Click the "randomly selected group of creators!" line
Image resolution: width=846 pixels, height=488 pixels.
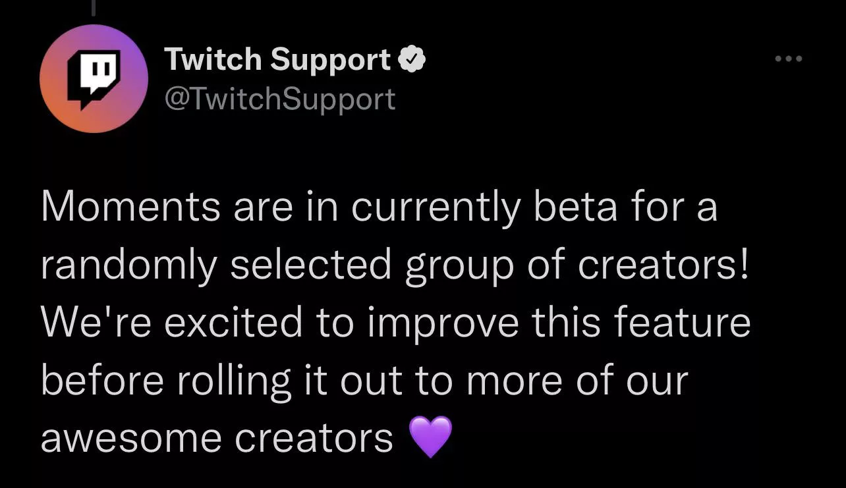pos(395,265)
